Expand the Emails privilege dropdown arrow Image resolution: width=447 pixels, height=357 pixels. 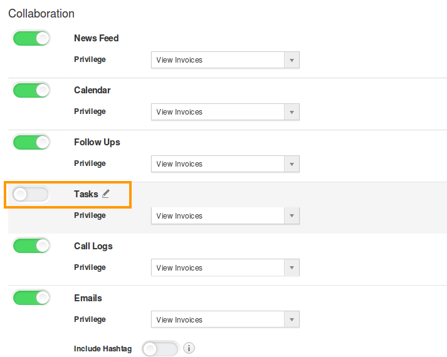(x=292, y=319)
